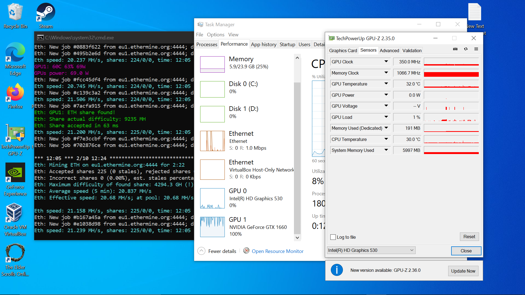Select the Ethernet 1.0 Mbps performance item

click(x=246, y=141)
